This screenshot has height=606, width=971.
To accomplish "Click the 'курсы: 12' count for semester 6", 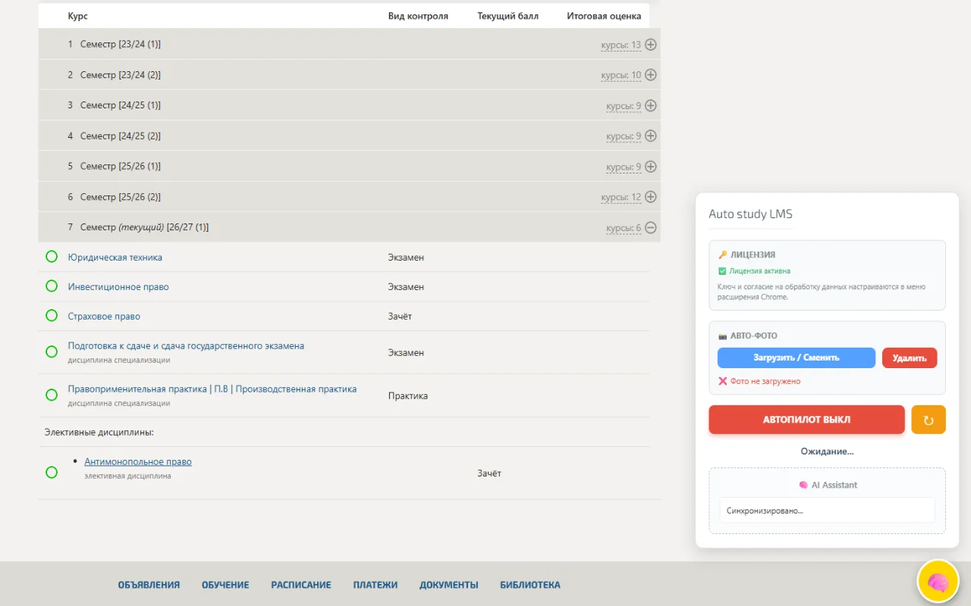I will click(621, 197).
